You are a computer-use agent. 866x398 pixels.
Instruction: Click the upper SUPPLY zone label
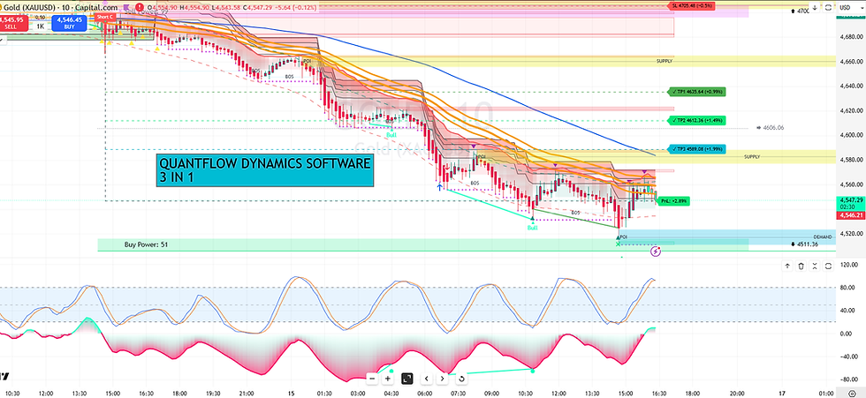pyautogui.click(x=665, y=61)
